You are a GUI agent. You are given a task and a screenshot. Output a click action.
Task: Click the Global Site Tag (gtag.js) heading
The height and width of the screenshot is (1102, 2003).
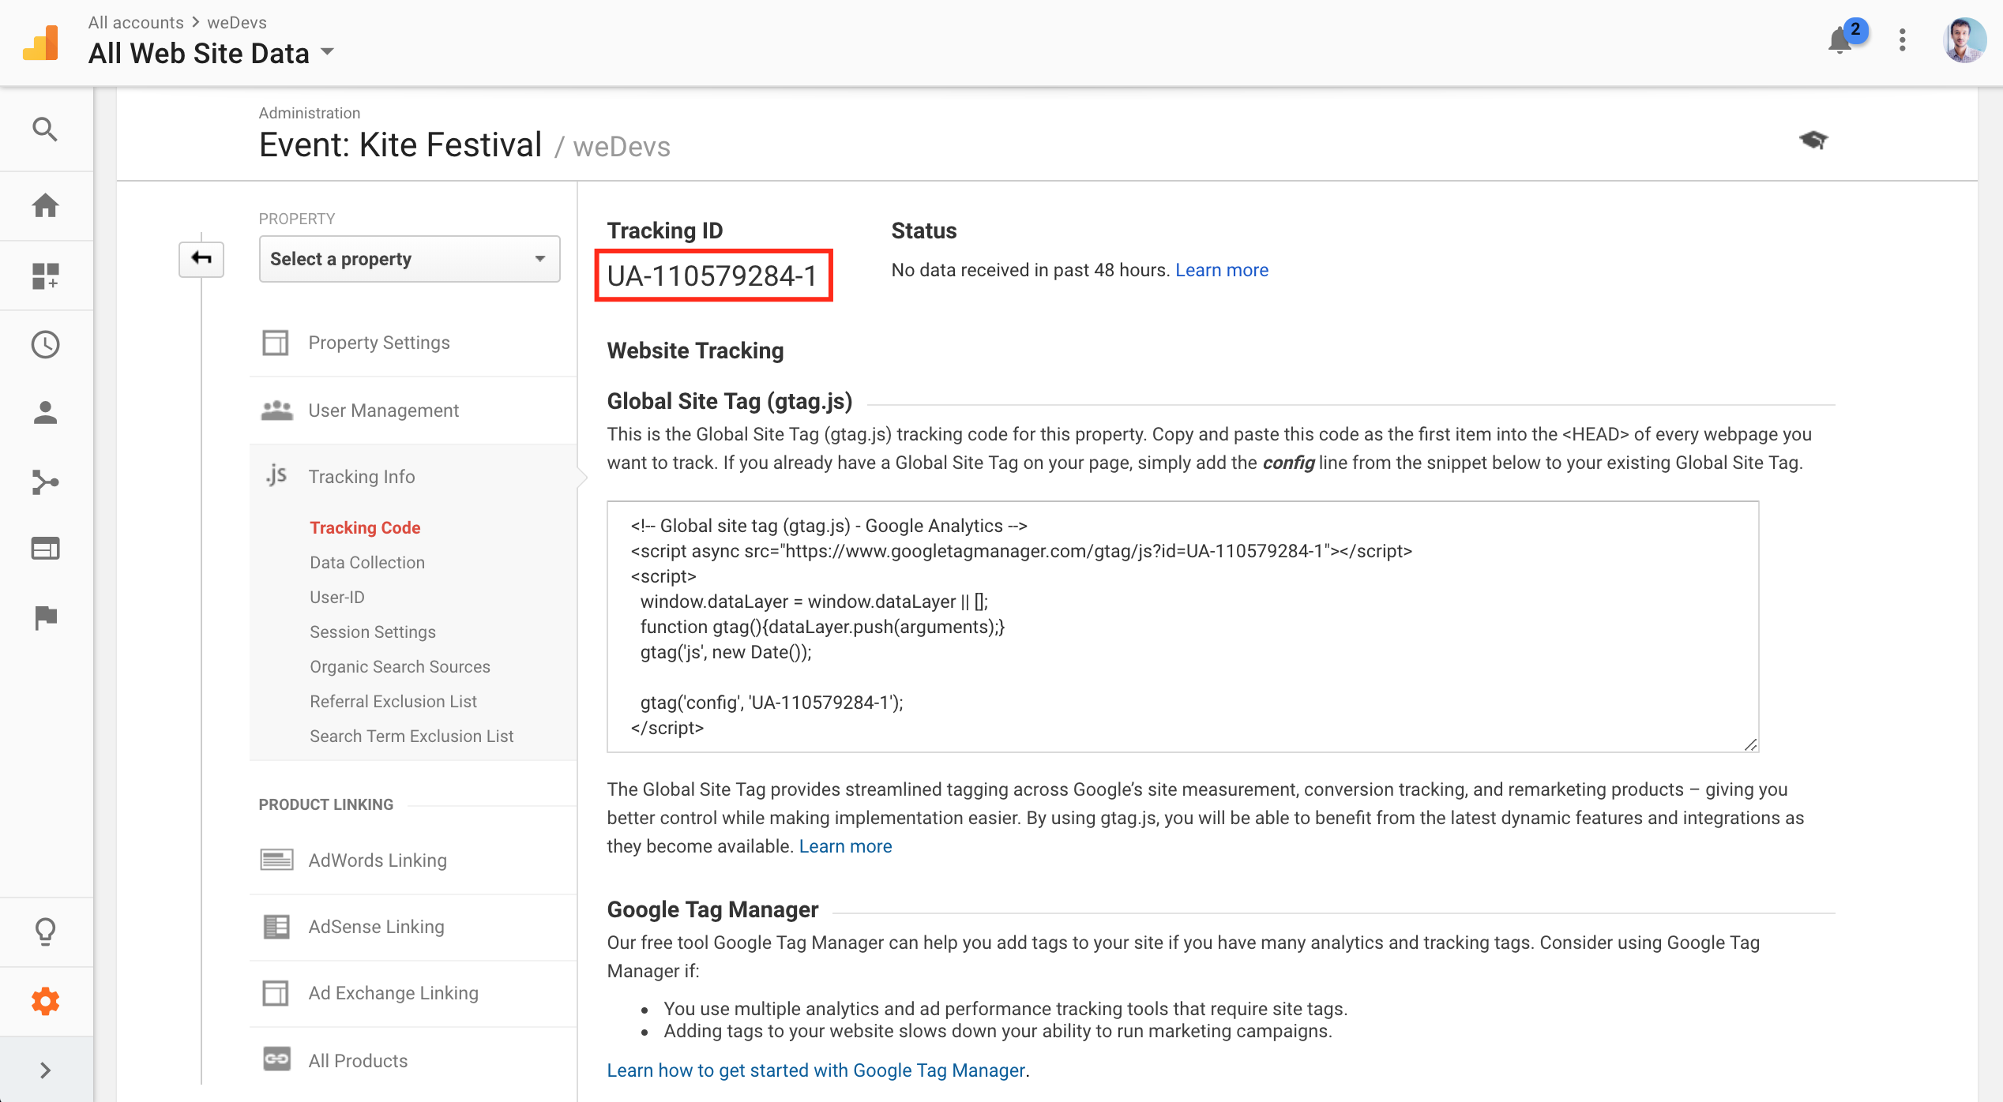click(x=730, y=401)
